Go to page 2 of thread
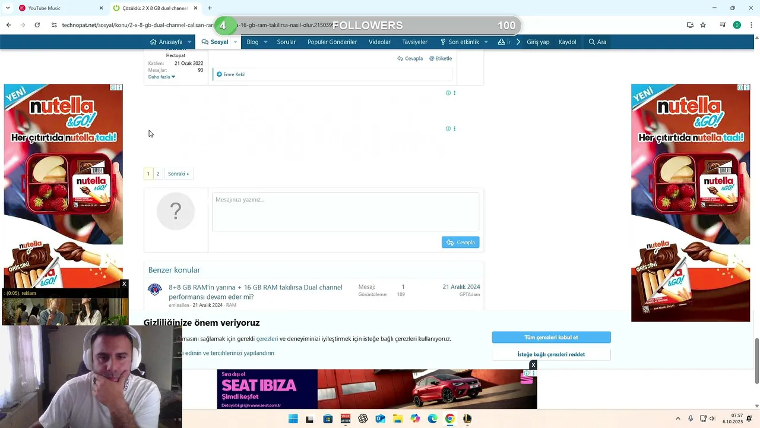The height and width of the screenshot is (428, 760). [x=158, y=174]
